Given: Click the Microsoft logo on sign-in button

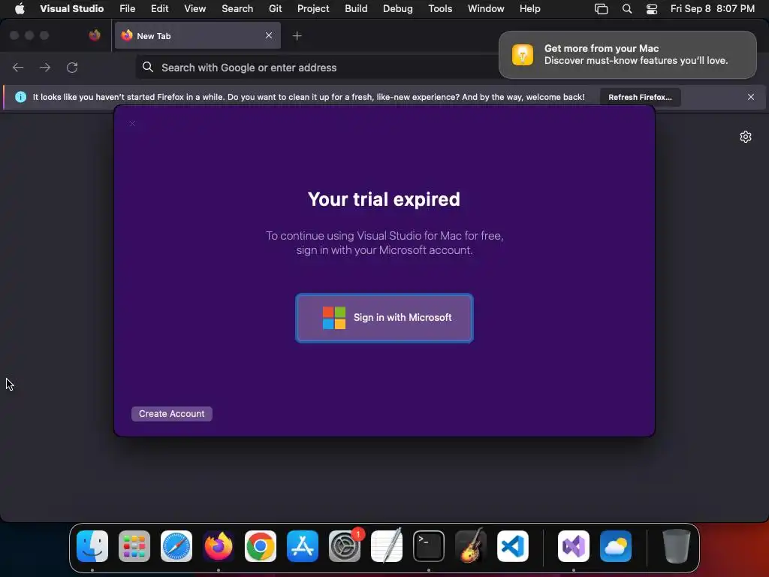Looking at the screenshot, I should [x=334, y=318].
